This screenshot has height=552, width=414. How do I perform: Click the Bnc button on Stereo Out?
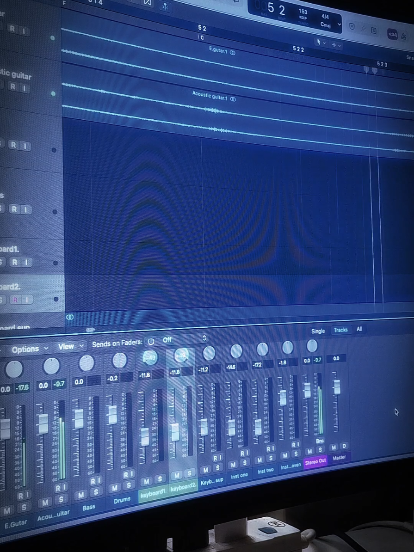coord(320,441)
